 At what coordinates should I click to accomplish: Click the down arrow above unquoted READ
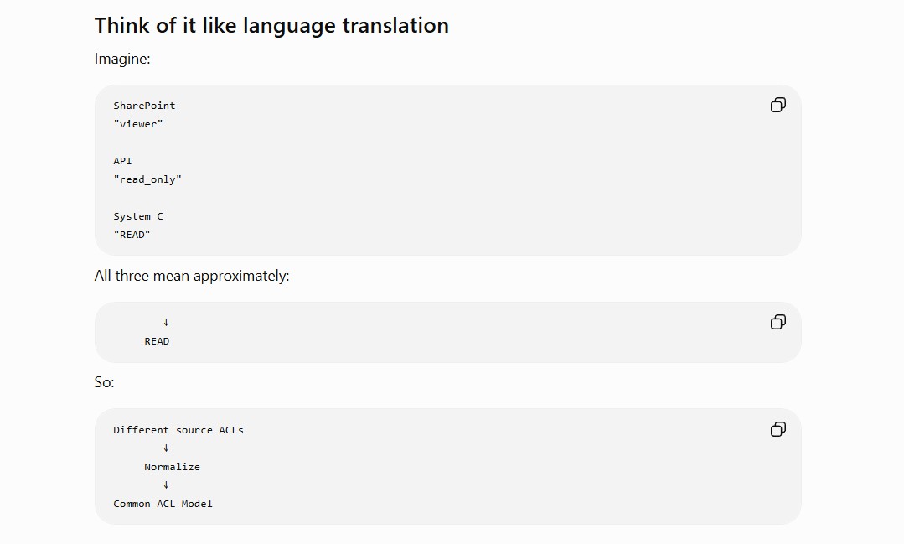166,323
